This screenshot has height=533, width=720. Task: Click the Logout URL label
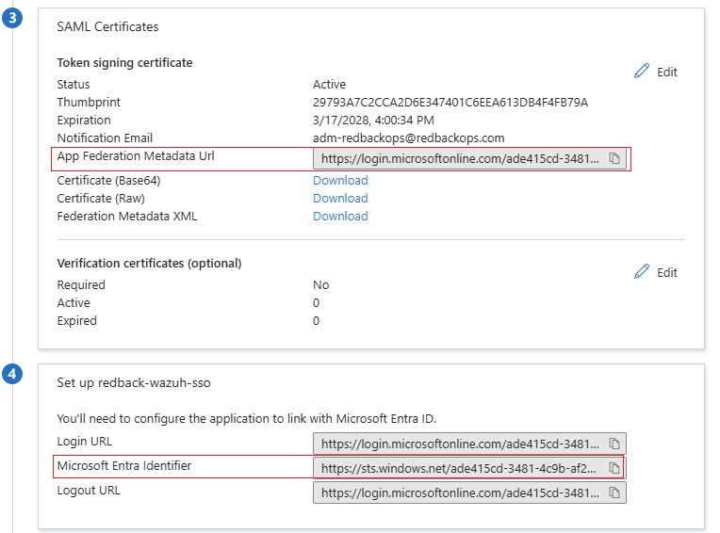click(x=89, y=491)
